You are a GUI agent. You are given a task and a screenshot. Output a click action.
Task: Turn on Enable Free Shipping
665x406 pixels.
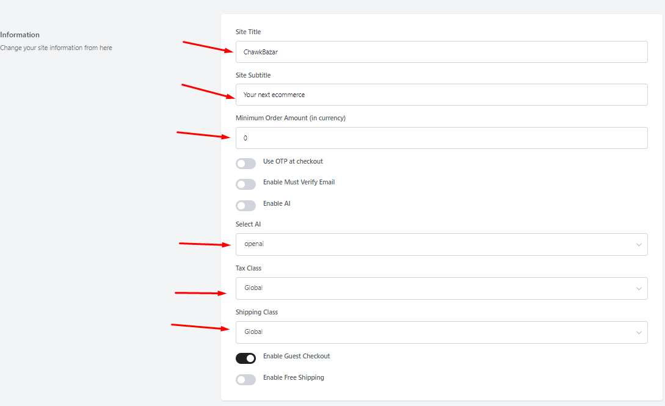pos(245,379)
